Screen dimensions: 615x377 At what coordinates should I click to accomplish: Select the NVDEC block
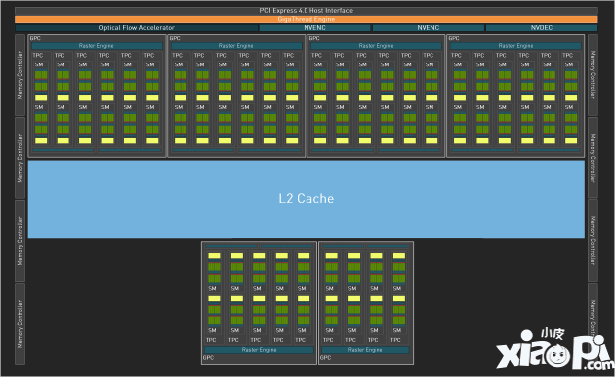tap(542, 28)
